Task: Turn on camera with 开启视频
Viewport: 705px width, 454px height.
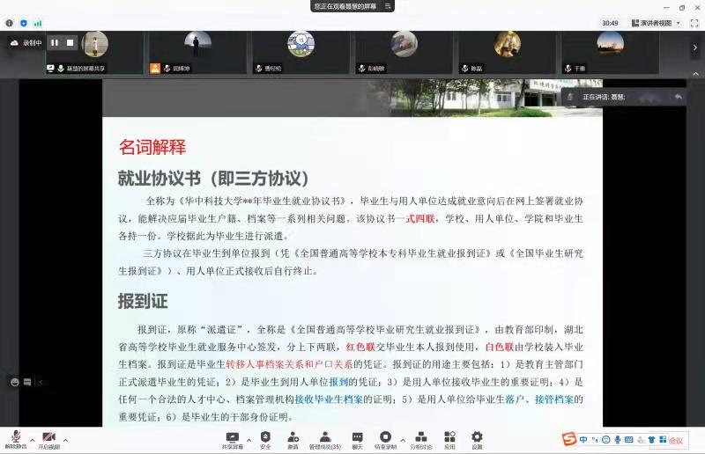Action: pyautogui.click(x=48, y=437)
